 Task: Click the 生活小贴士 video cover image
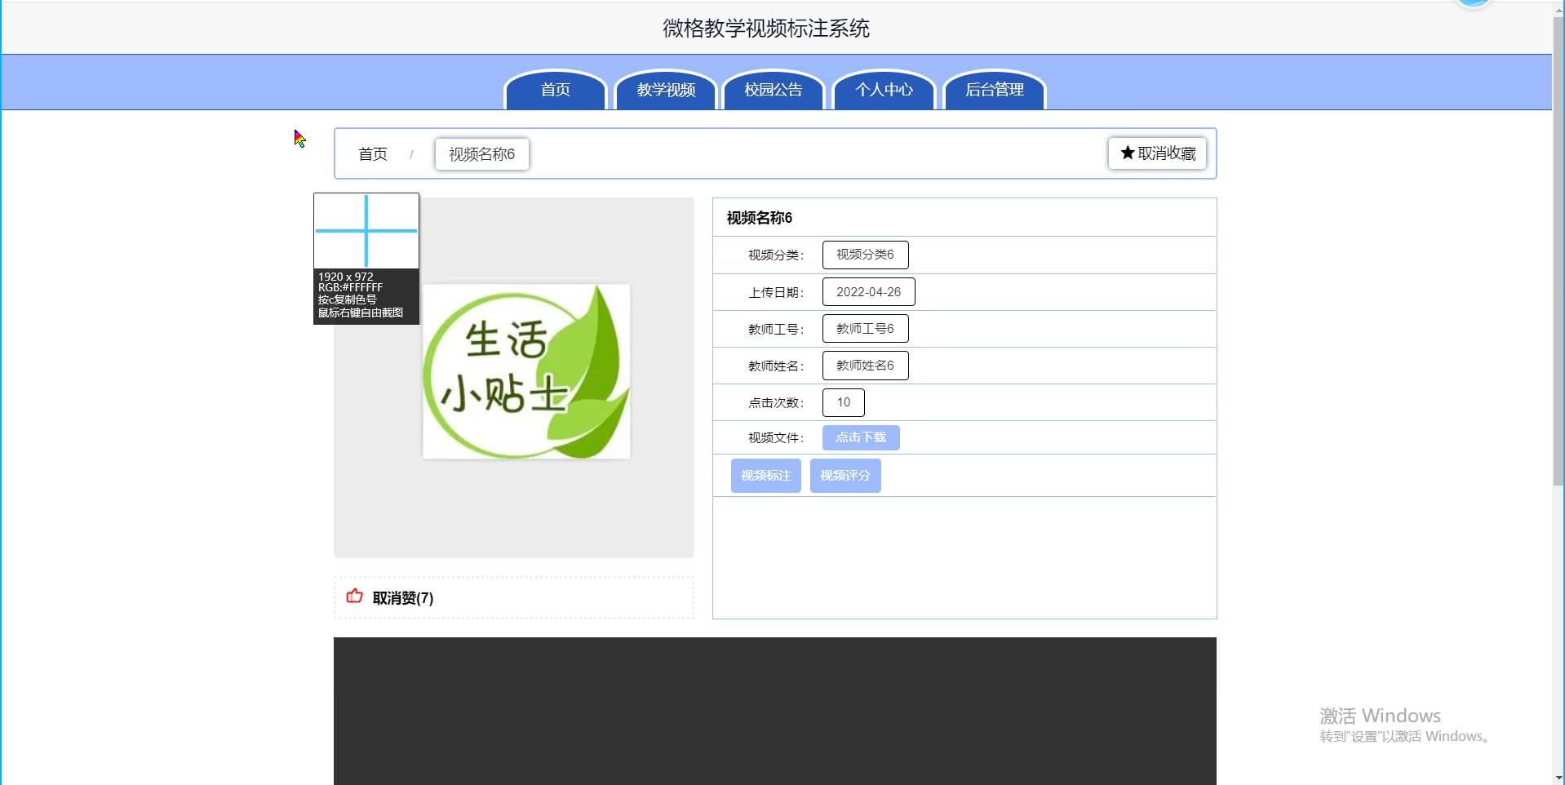point(526,372)
